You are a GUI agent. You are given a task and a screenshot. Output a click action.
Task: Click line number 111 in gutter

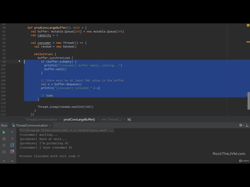pyautogui.click(x=3, y=107)
